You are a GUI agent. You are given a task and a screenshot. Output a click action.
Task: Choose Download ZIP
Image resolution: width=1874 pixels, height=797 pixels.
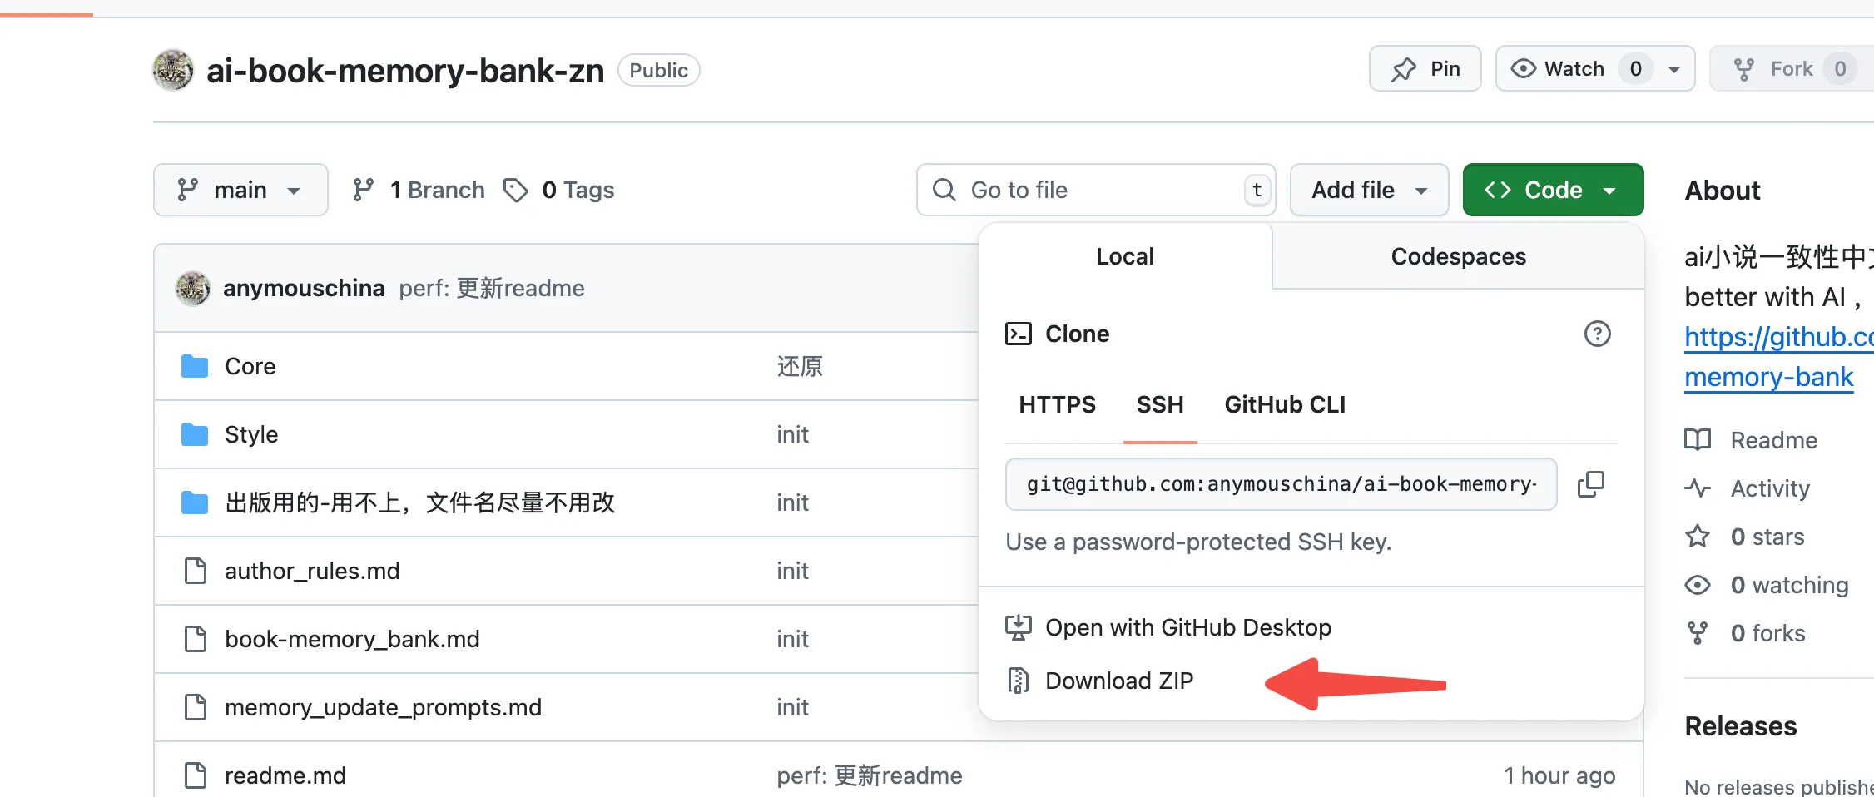(x=1118, y=681)
